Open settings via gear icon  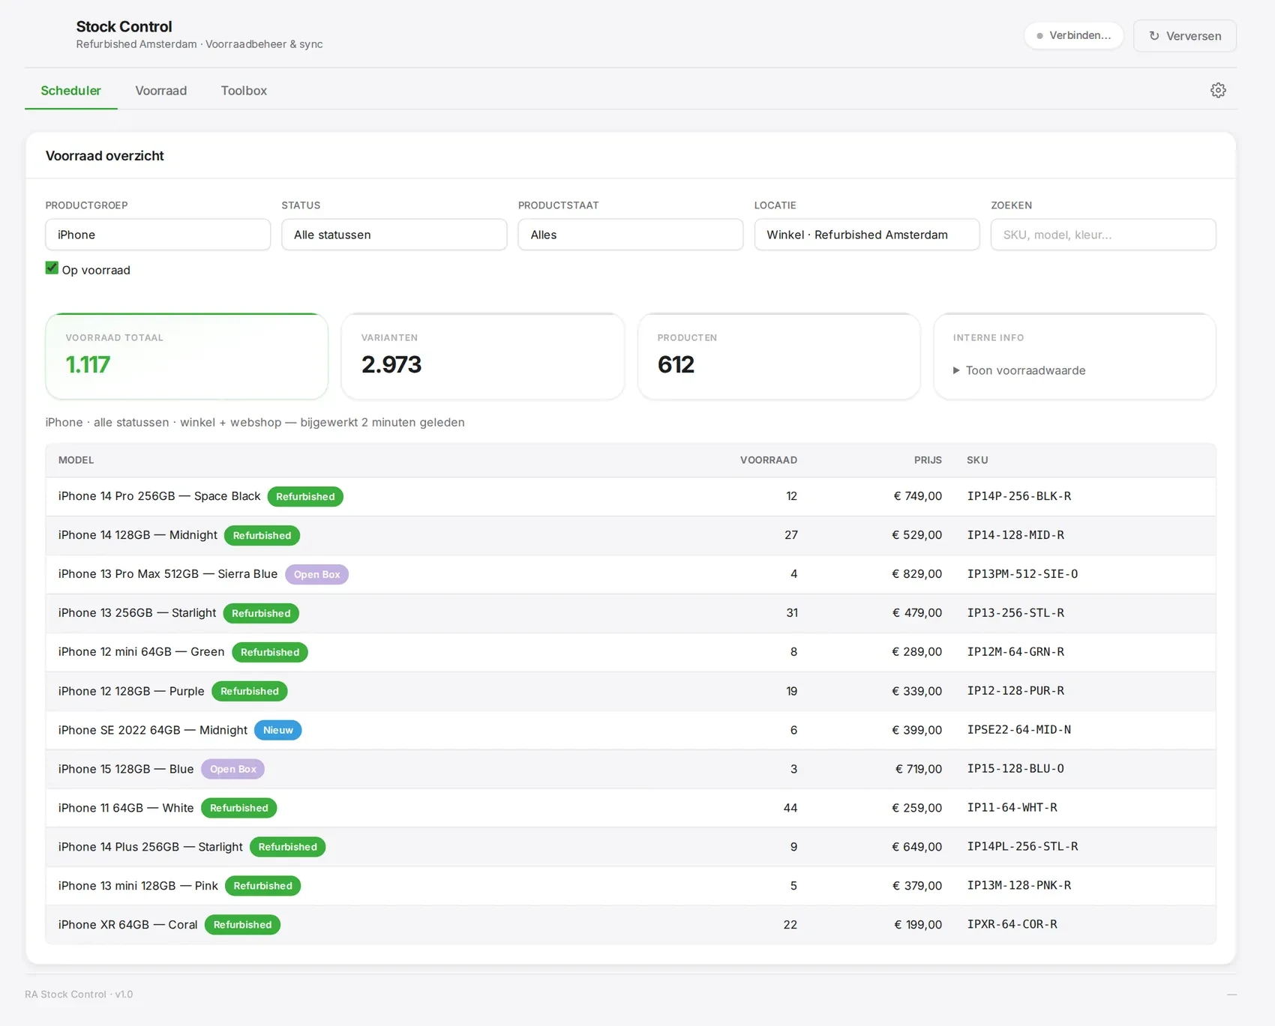pyautogui.click(x=1218, y=91)
